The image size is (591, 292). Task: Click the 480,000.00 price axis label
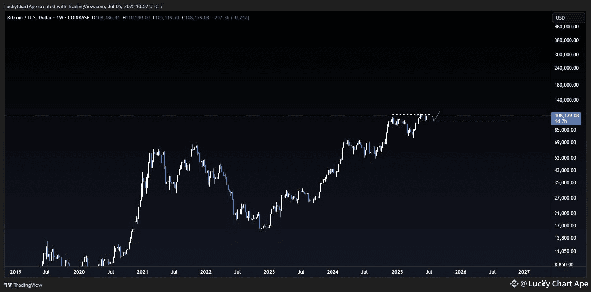coord(567,27)
